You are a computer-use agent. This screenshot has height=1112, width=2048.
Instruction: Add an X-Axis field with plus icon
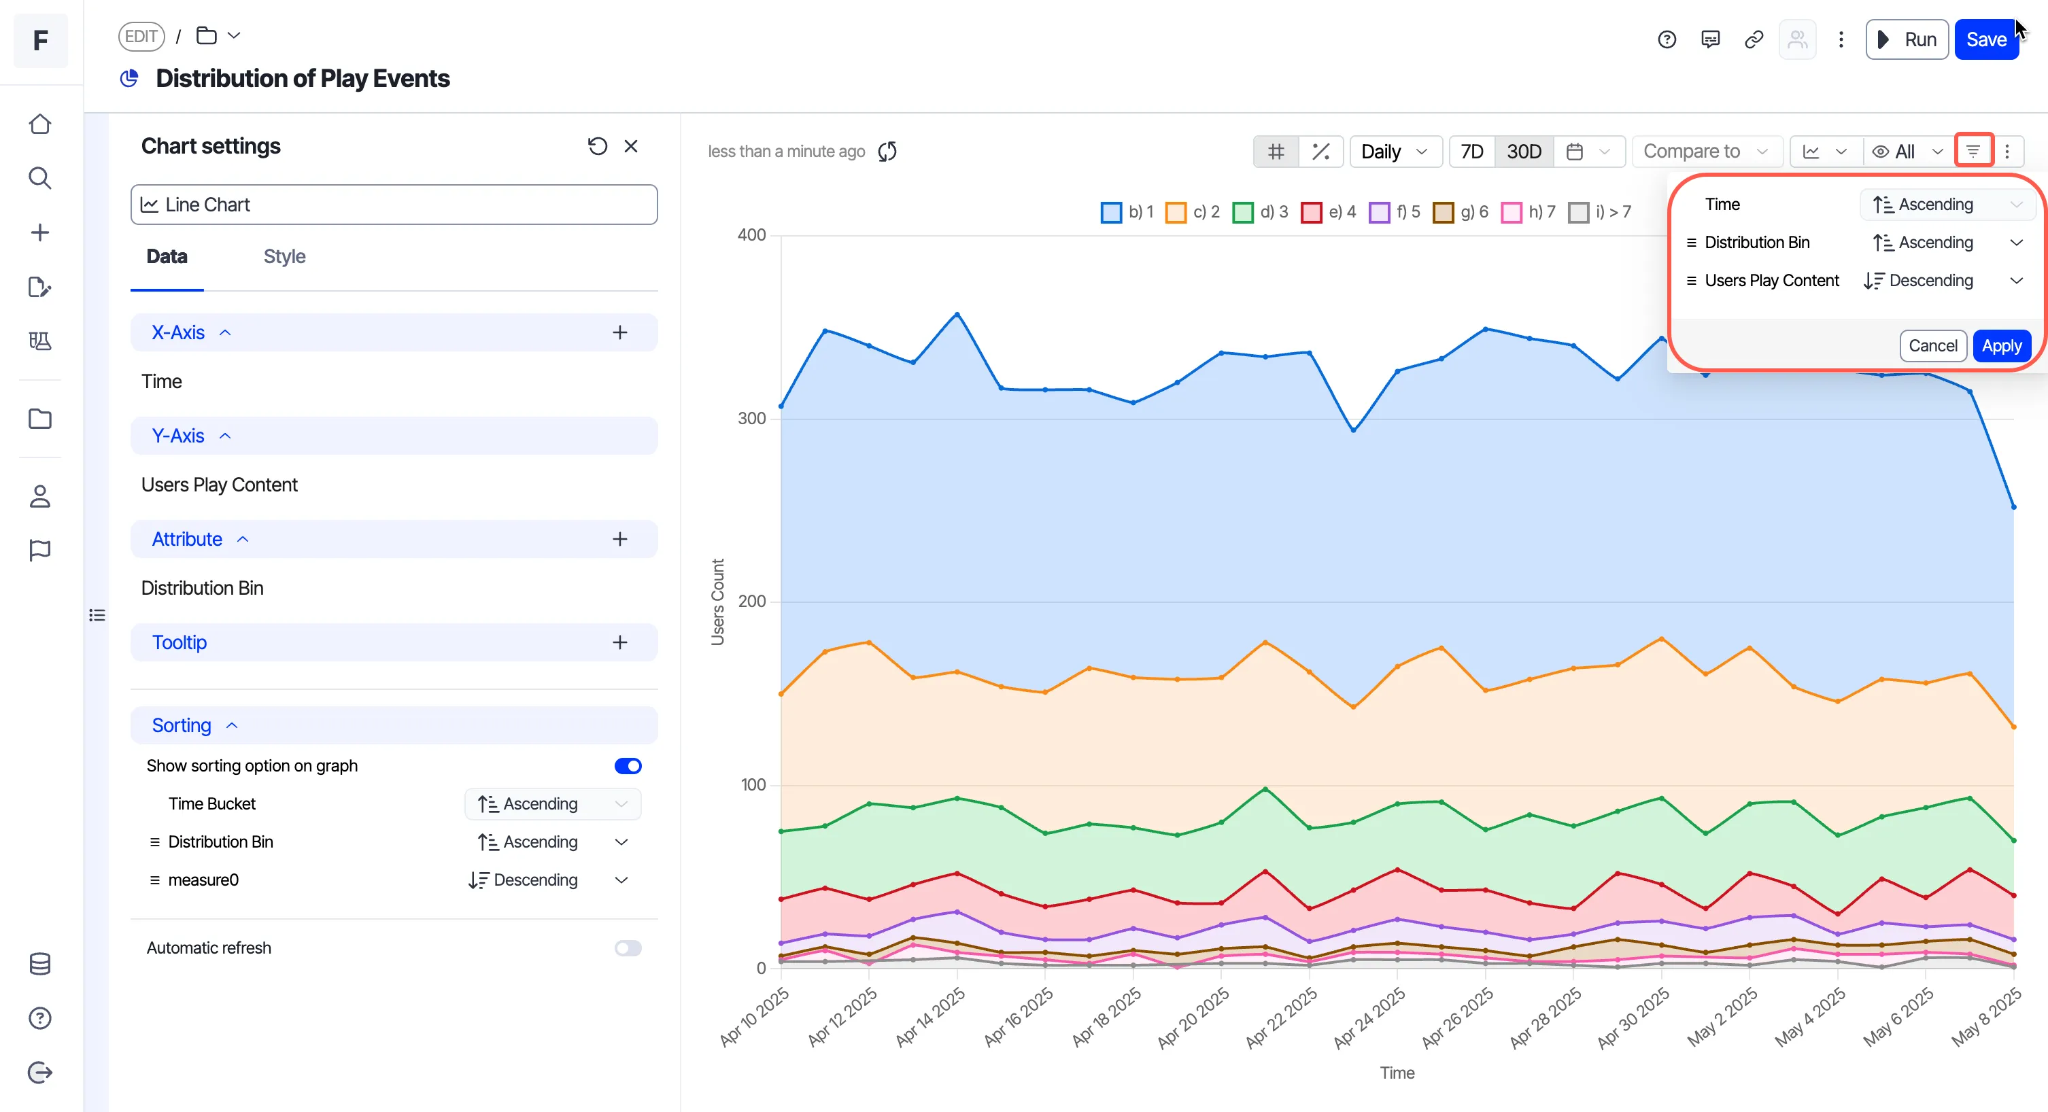(x=620, y=332)
